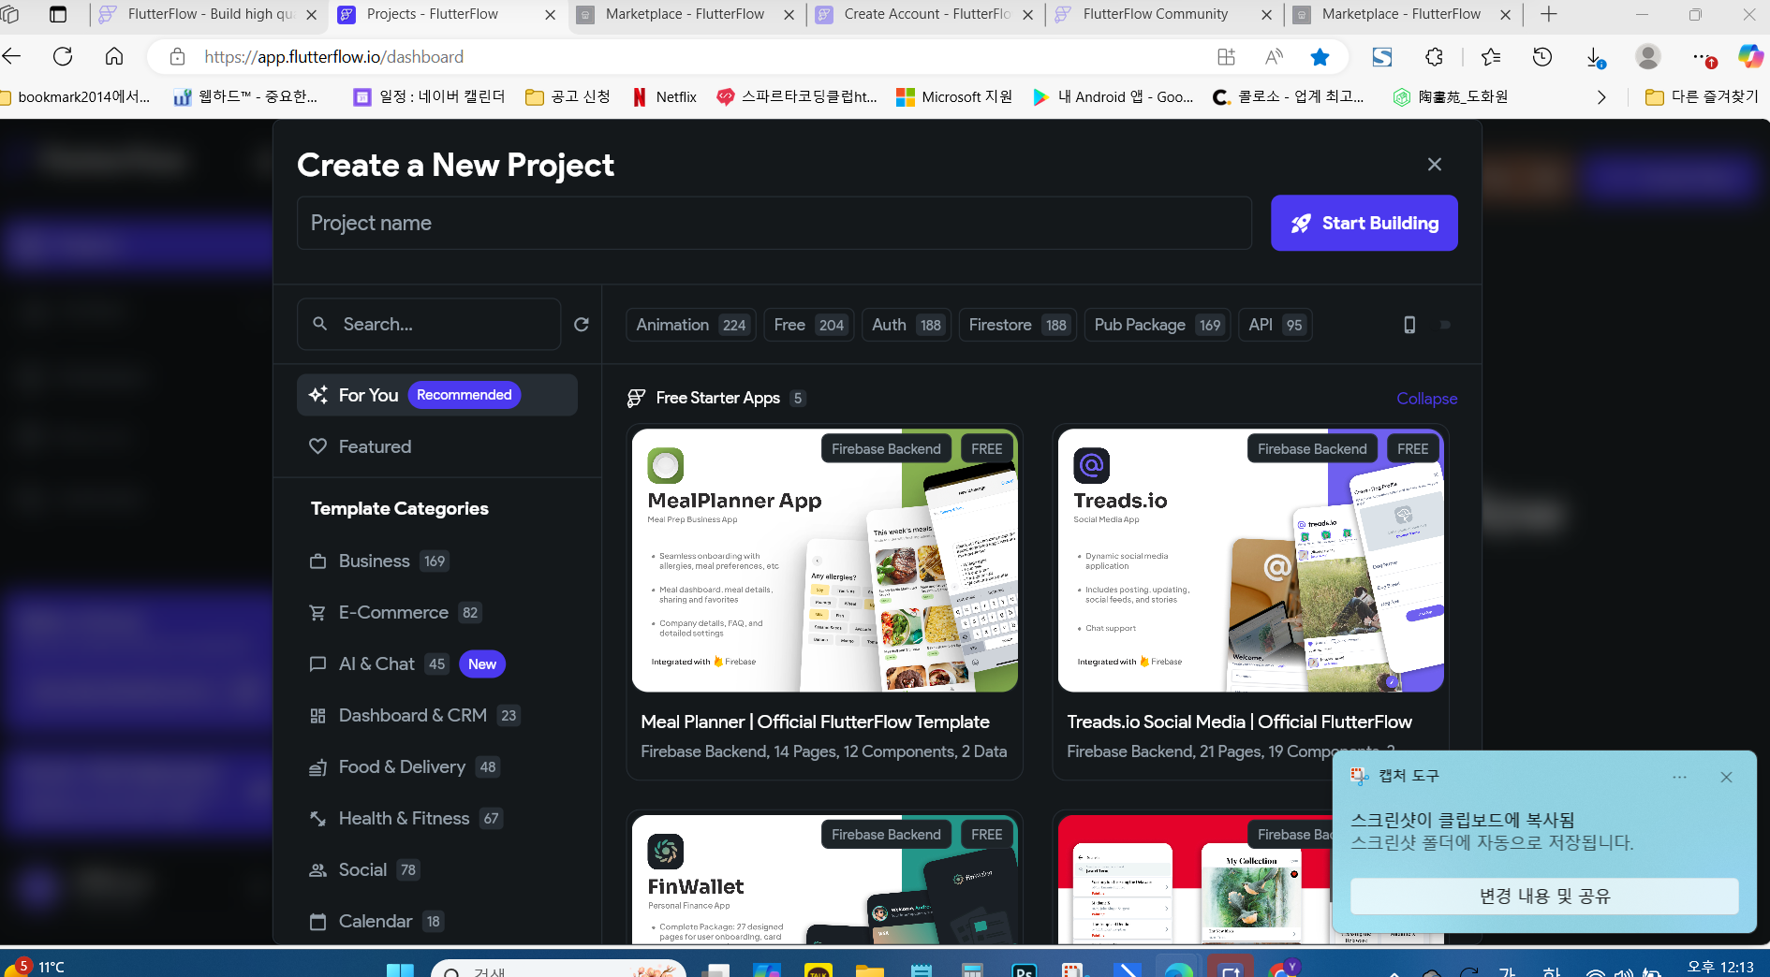Click the Start Building button

click(1364, 223)
